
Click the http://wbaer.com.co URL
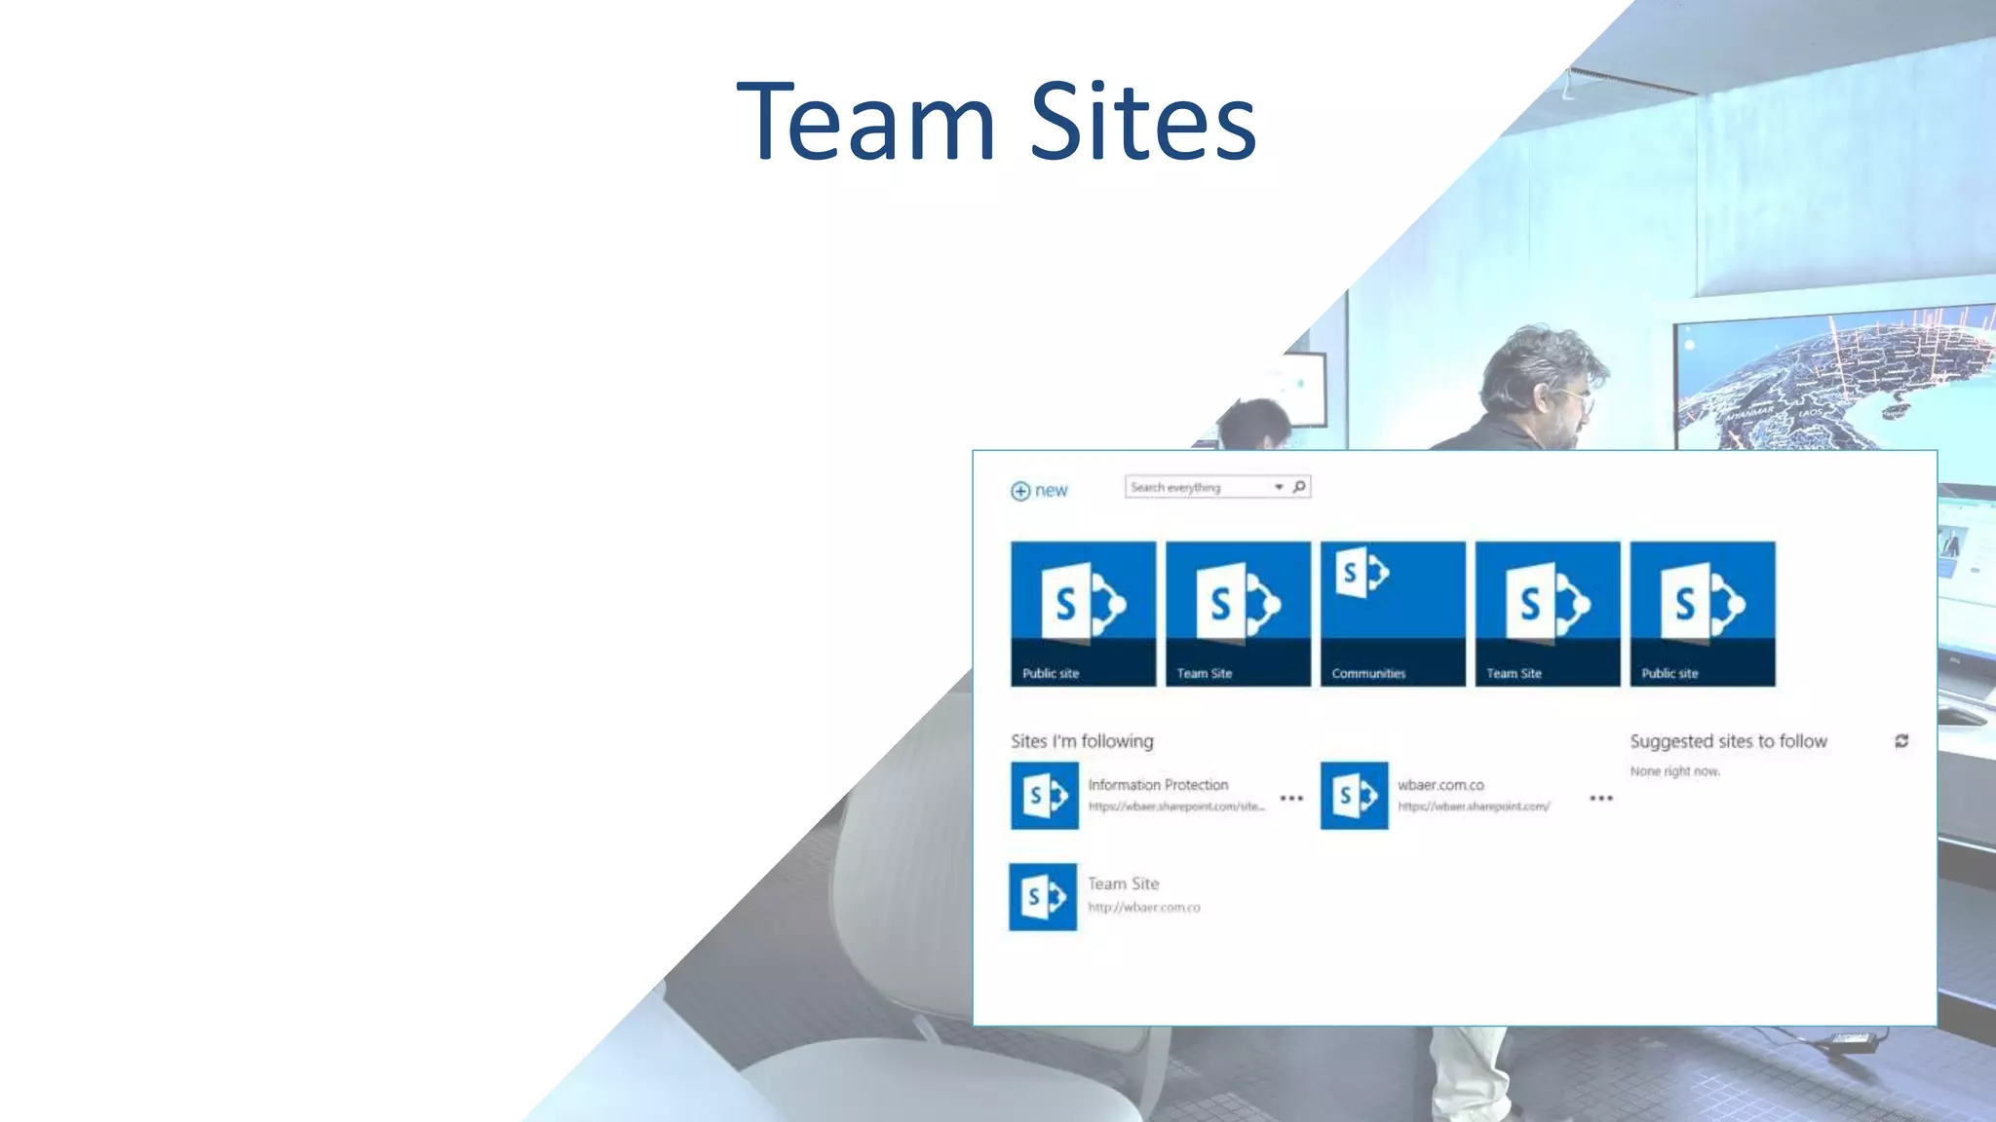[x=1144, y=908]
